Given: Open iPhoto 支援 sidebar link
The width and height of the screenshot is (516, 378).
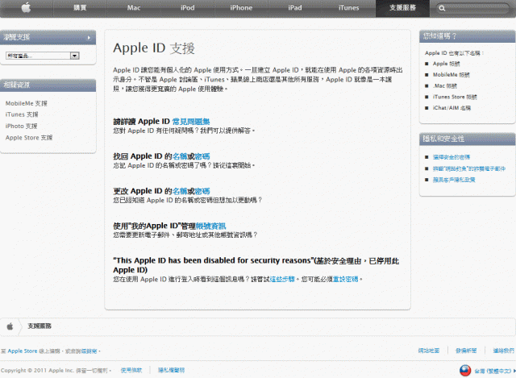Looking at the screenshot, I should coord(22,126).
